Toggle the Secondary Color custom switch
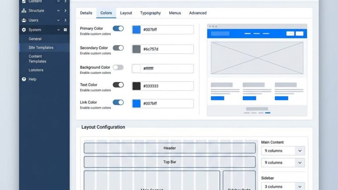The height and width of the screenshot is (190, 338). (x=118, y=48)
